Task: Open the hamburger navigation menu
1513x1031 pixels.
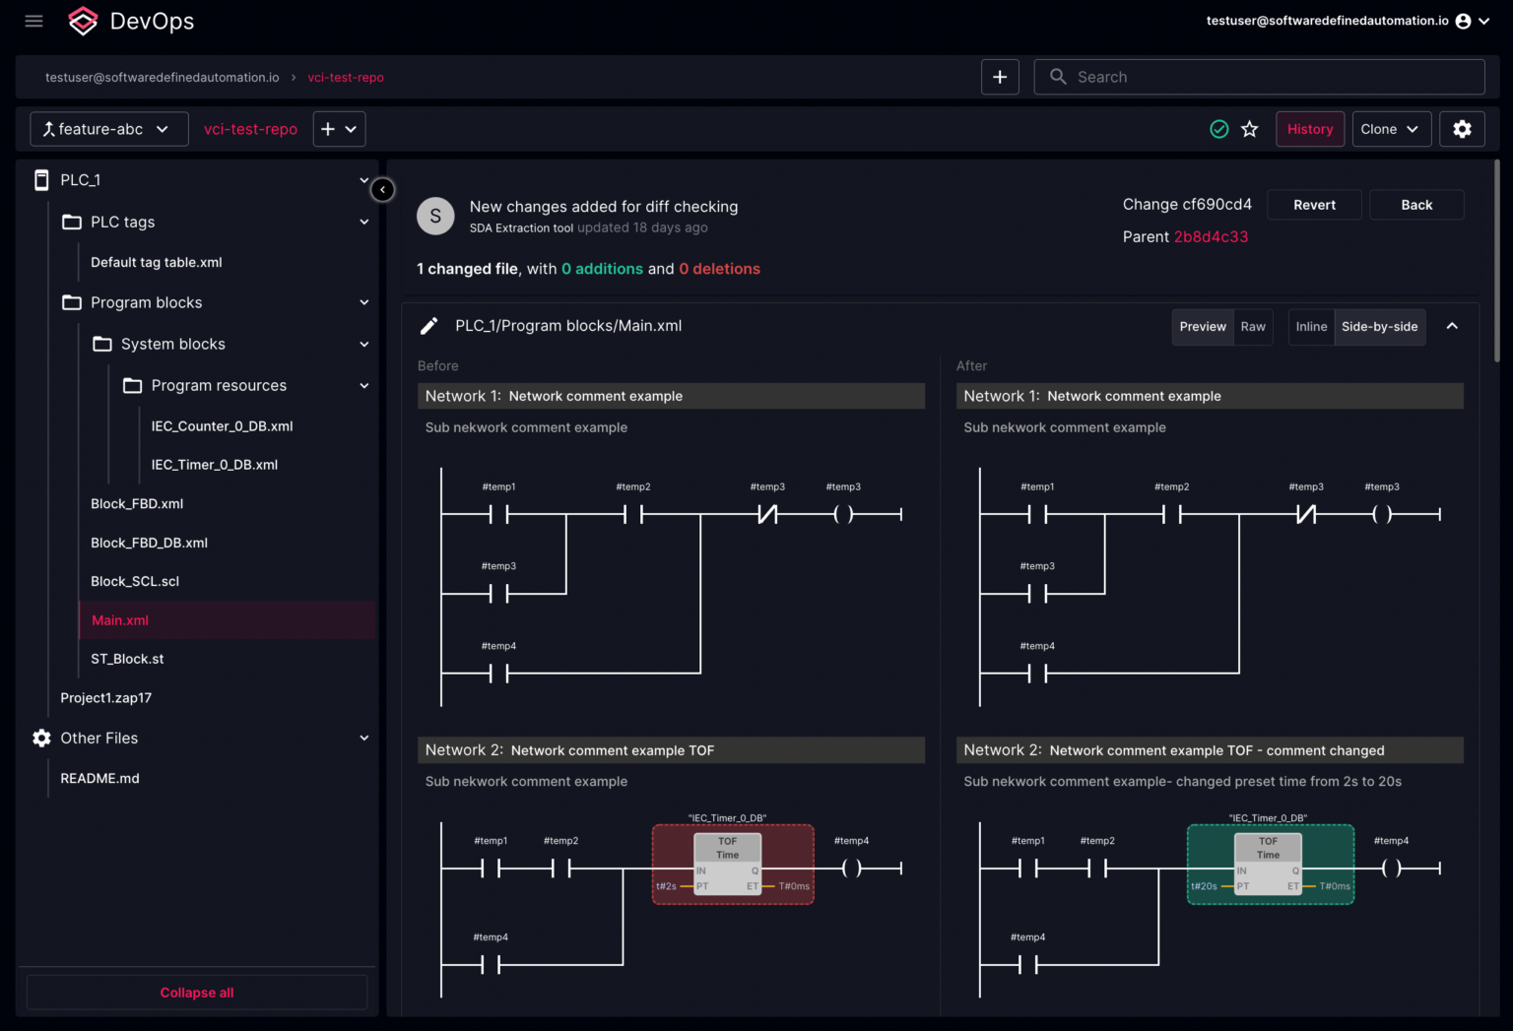Action: [33, 21]
